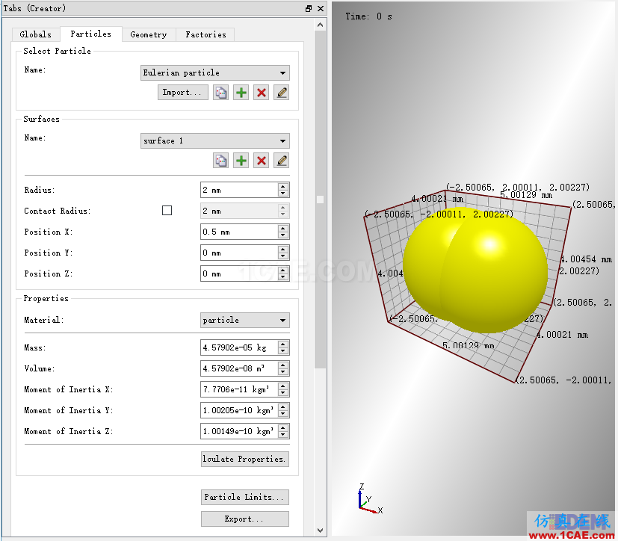Rename the particle with the pencil icon
The height and width of the screenshot is (541, 618).
click(282, 93)
